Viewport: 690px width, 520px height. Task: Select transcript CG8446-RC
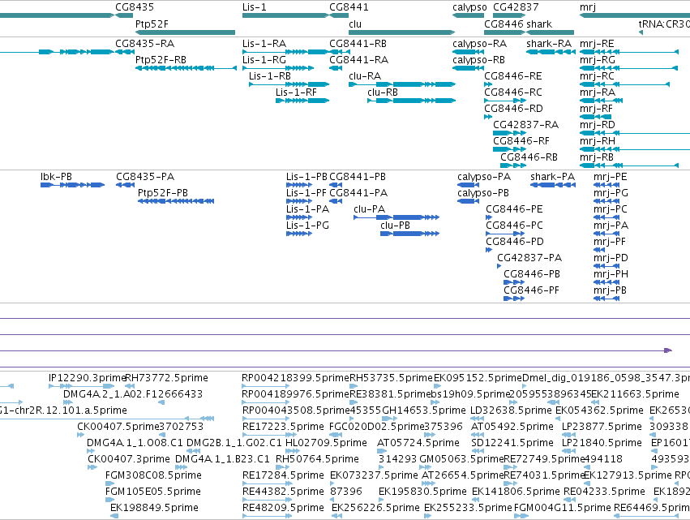point(505,101)
